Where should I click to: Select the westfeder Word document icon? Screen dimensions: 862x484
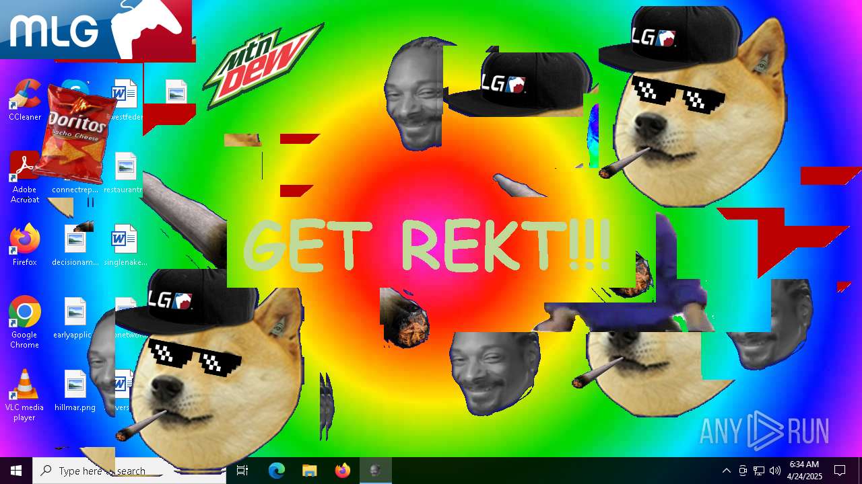point(126,99)
